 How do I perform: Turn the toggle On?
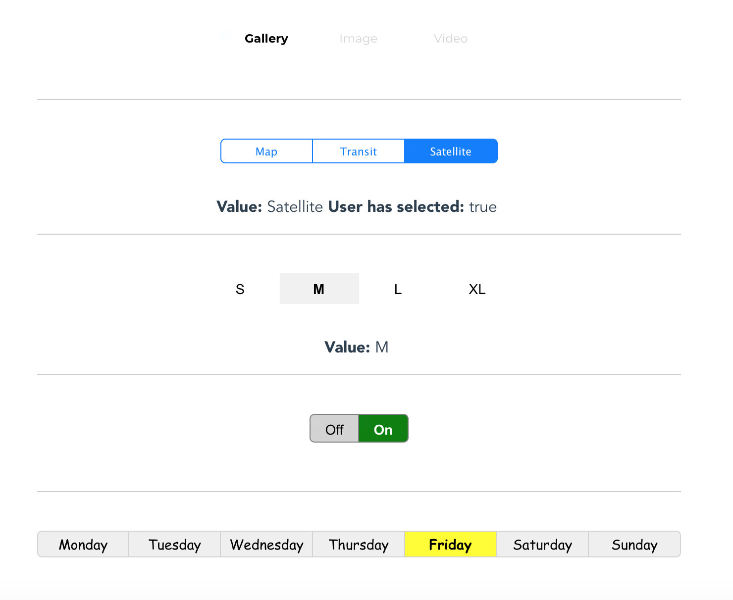coord(383,429)
